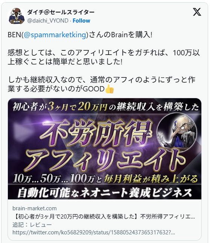The width and height of the screenshot is (210, 243).
Task: Open daichi_VYOND's profile avatar
Action: pyautogui.click(x=17, y=16)
